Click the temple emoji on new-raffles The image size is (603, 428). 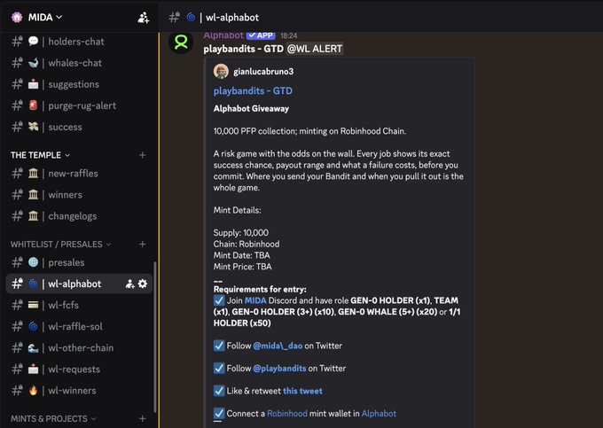click(33, 174)
